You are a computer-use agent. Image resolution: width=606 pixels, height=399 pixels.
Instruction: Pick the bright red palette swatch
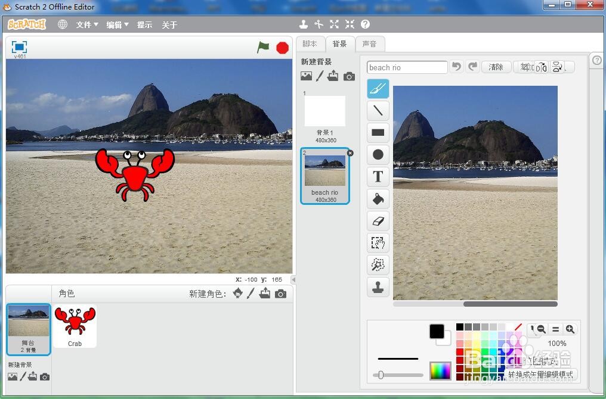tap(460, 351)
